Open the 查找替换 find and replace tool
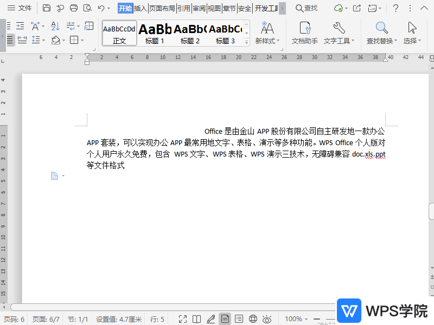Image resolution: width=434 pixels, height=325 pixels. [382, 33]
